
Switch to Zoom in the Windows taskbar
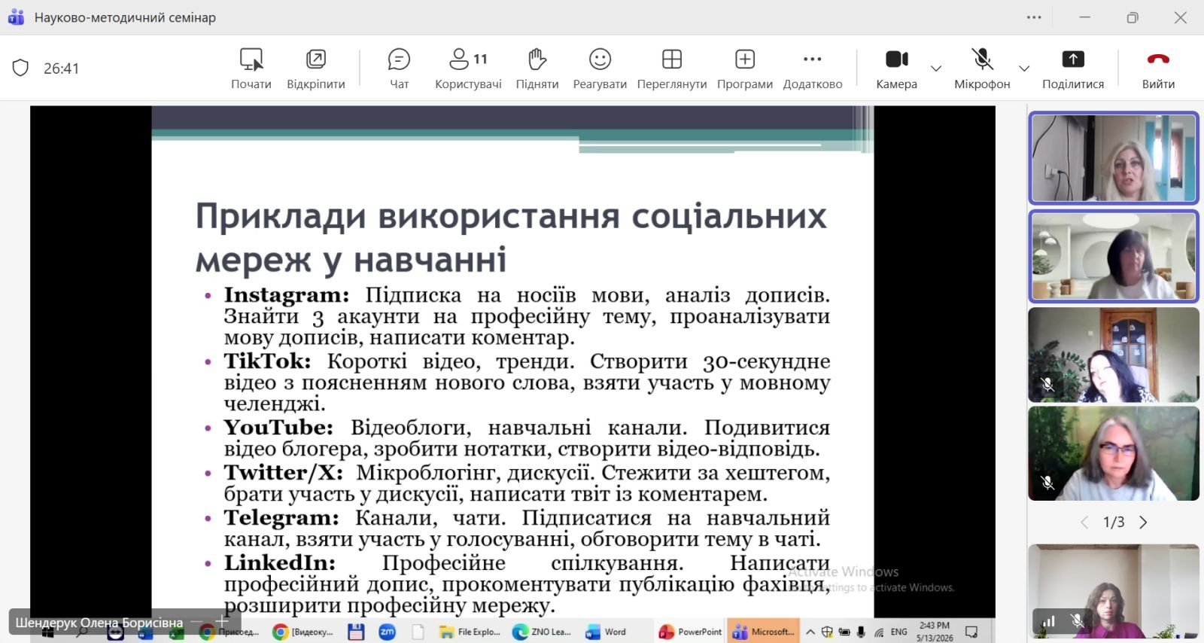(387, 632)
